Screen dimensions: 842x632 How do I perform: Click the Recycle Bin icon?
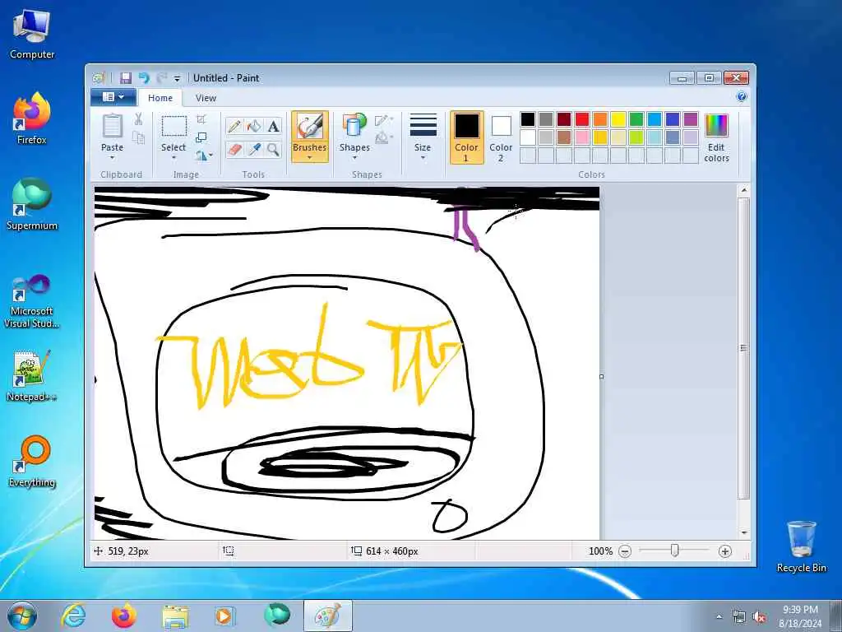point(801,546)
